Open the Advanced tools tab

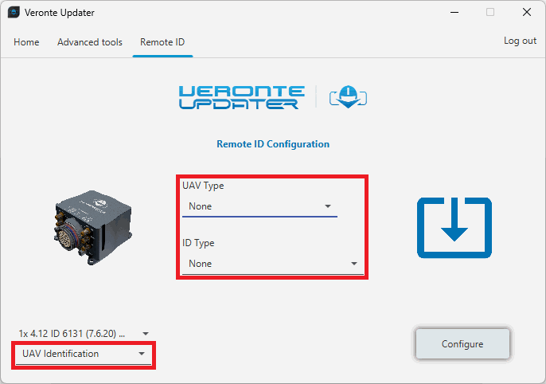tap(90, 42)
